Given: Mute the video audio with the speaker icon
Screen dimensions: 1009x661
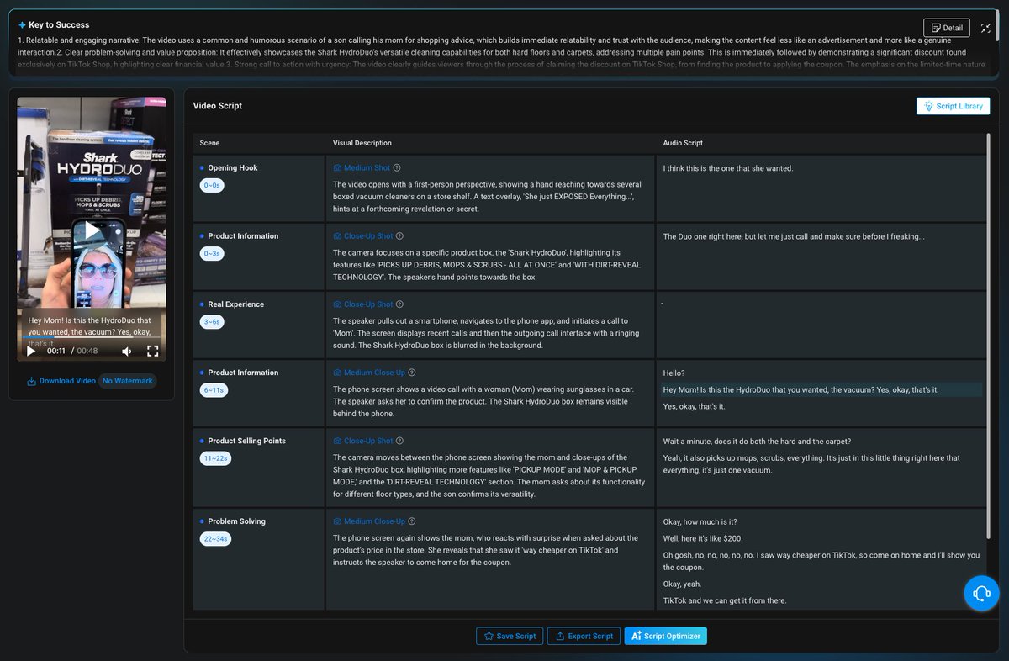Looking at the screenshot, I should point(128,352).
